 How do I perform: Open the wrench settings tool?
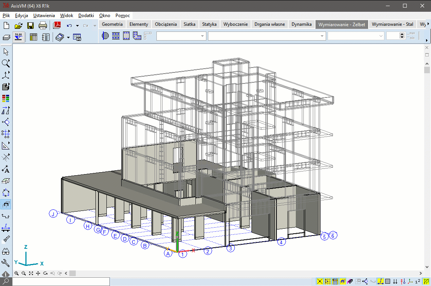[6, 262]
